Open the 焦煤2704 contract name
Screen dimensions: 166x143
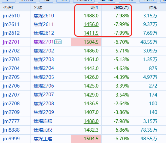[x=44, y=68]
